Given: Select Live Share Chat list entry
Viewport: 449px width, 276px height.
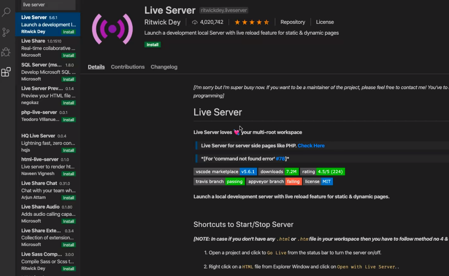Looking at the screenshot, I should tap(48, 190).
